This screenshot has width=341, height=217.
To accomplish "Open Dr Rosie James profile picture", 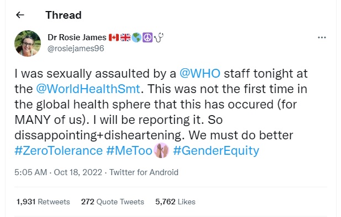I will (28, 44).
